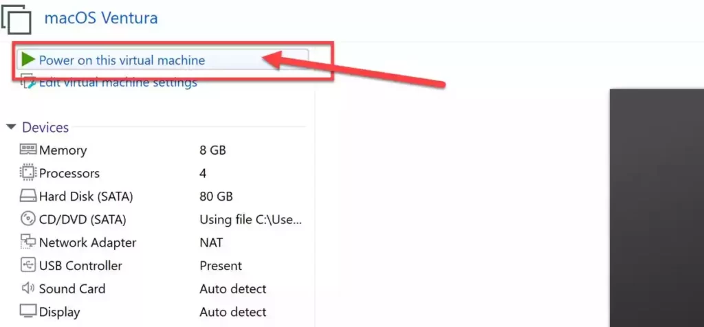
Task: Click the Network Adapter icon
Action: [x=28, y=243]
